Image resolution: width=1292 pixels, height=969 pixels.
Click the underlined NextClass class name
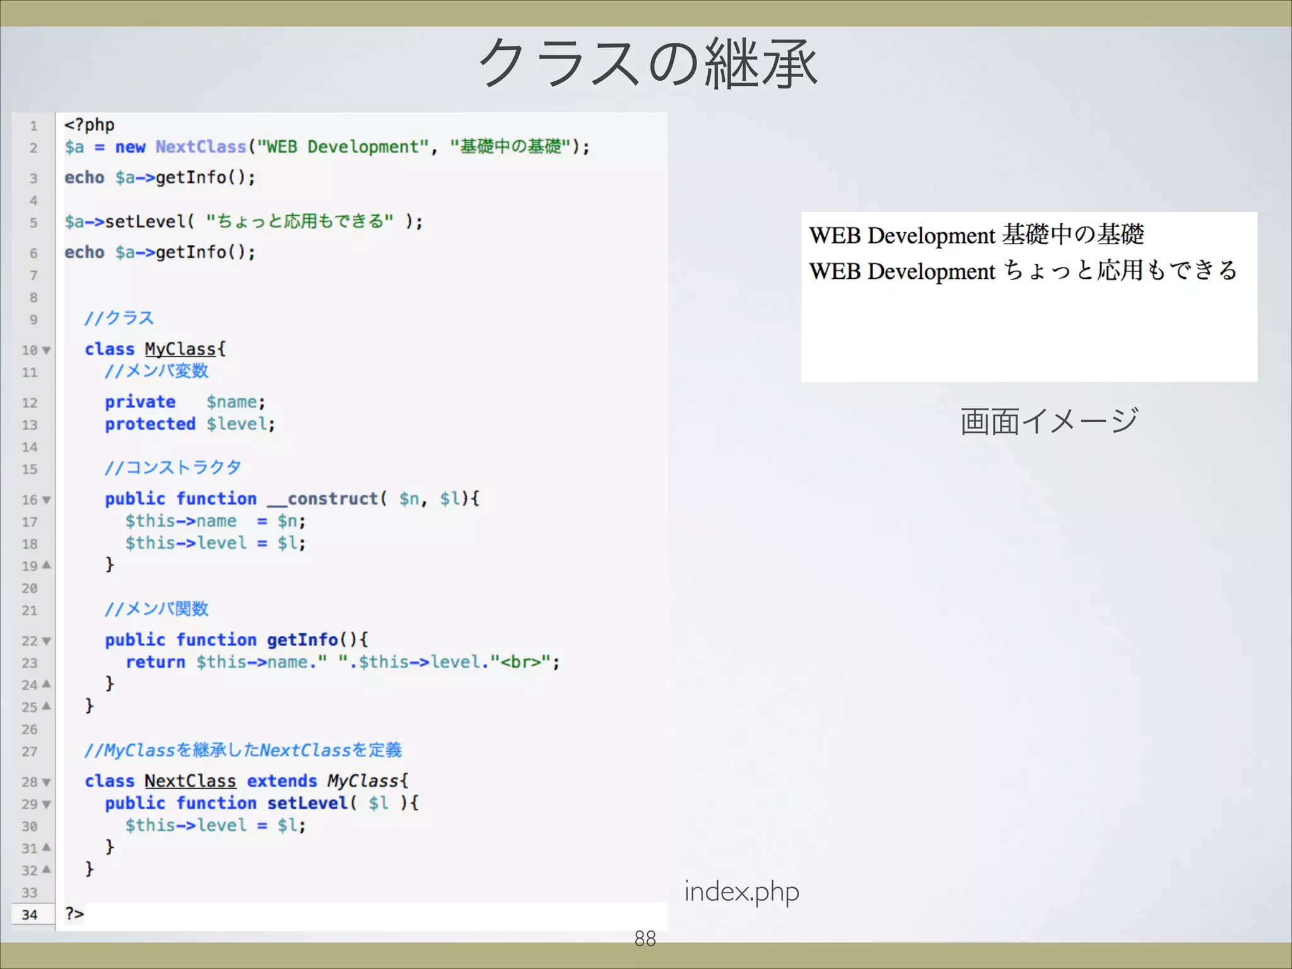coord(191,781)
